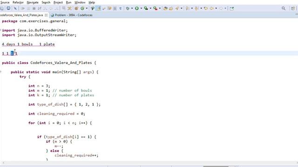Open the External Tools dropdown arrow

tap(160, 8)
